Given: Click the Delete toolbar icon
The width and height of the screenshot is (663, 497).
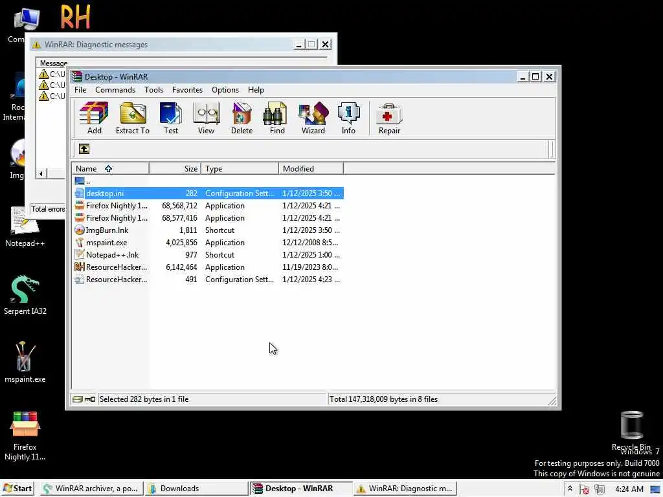Looking at the screenshot, I should [x=242, y=118].
